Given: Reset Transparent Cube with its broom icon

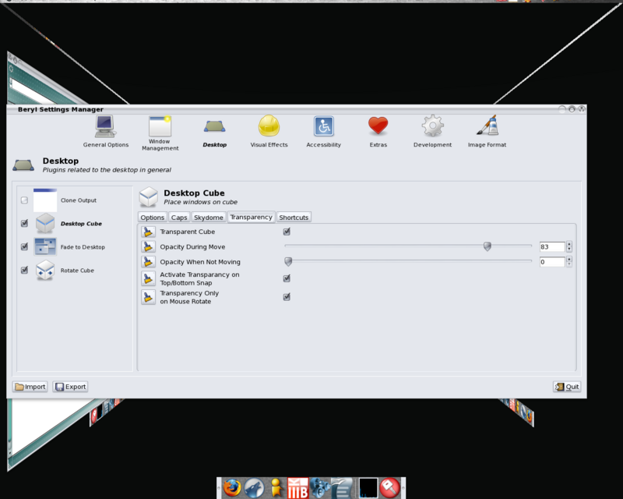Looking at the screenshot, I should 148,232.
